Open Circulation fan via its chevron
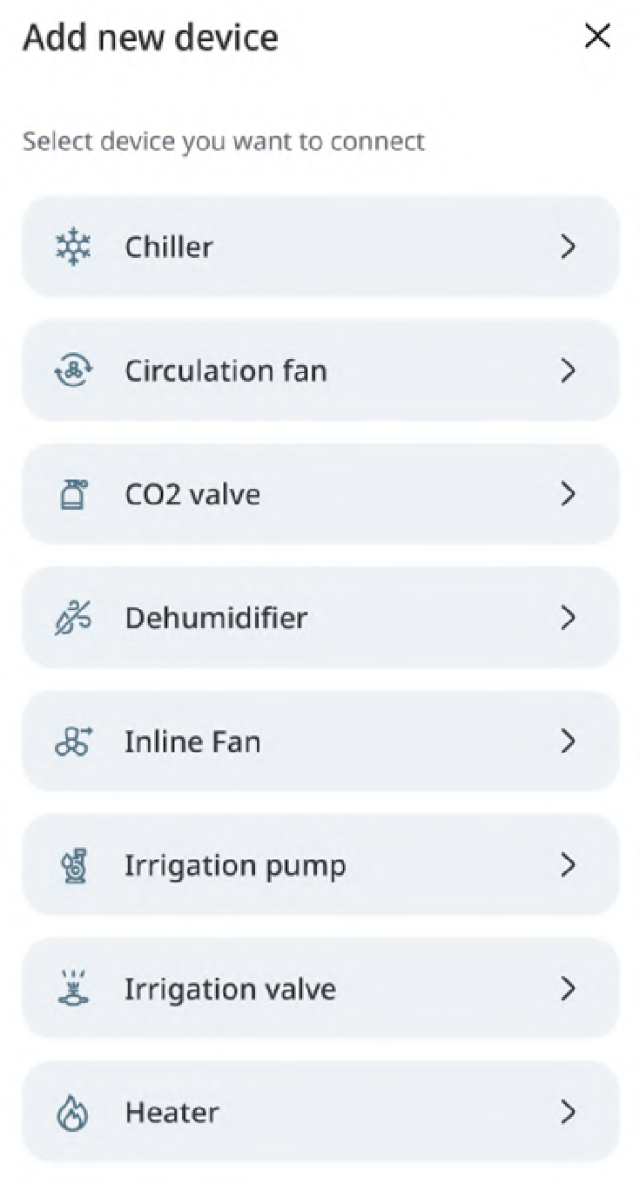Image resolution: width=640 pixels, height=1185 pixels. [569, 371]
